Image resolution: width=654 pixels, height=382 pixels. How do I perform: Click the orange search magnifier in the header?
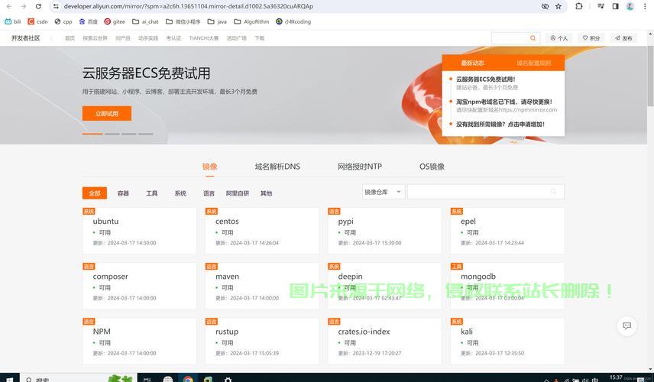[533, 37]
